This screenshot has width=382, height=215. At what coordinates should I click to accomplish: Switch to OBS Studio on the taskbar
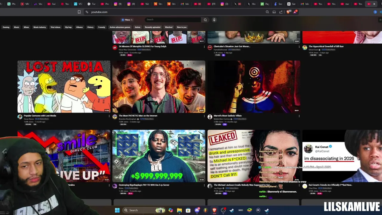tap(223, 210)
